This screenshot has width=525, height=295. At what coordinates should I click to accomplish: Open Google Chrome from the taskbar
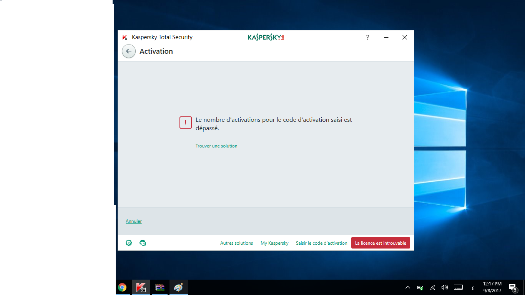(x=122, y=287)
